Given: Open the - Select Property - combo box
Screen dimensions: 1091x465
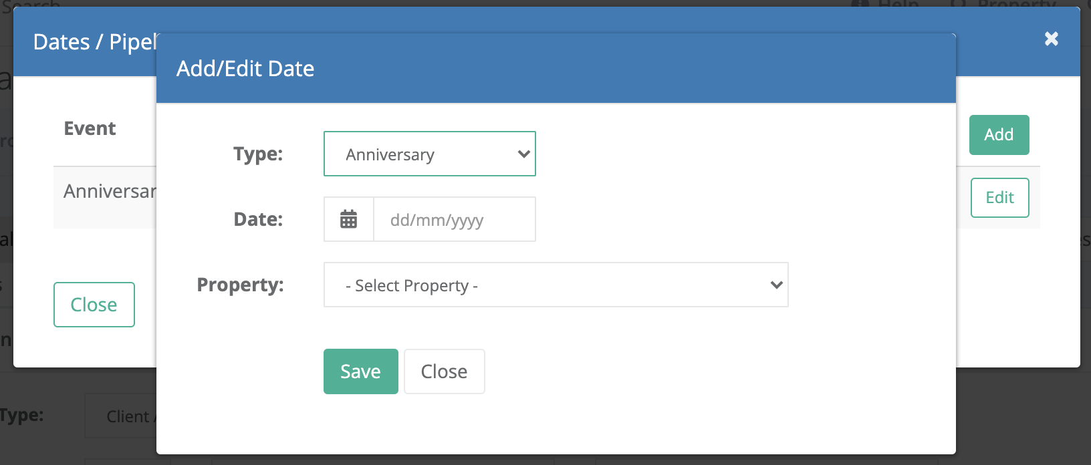Looking at the screenshot, I should pyautogui.click(x=556, y=285).
